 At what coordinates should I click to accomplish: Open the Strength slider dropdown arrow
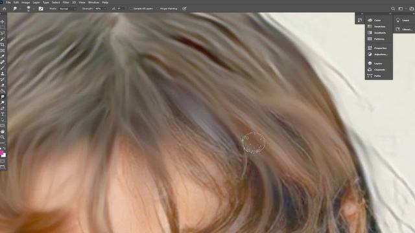[105, 8]
